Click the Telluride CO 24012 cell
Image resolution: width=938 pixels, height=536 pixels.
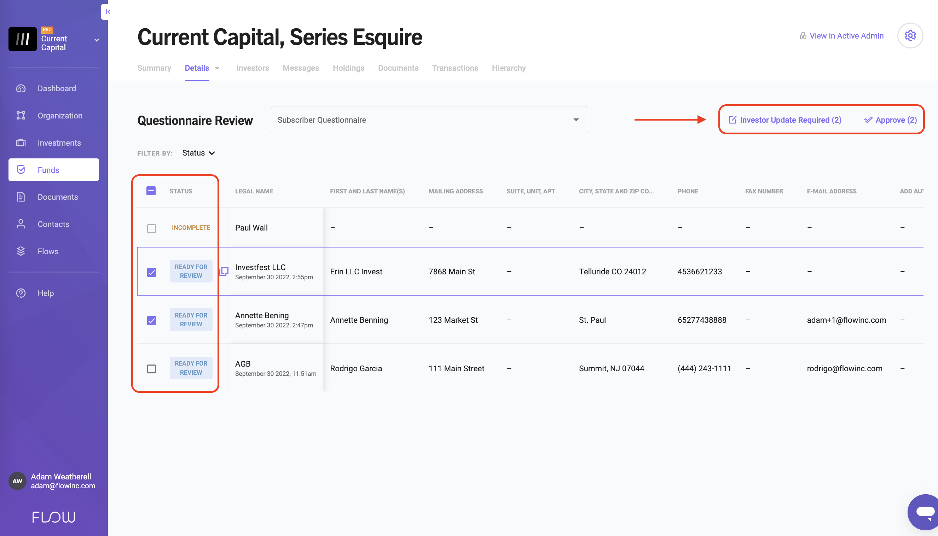click(x=612, y=272)
